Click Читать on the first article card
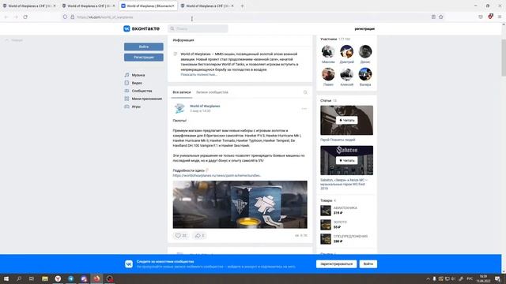 click(347, 120)
